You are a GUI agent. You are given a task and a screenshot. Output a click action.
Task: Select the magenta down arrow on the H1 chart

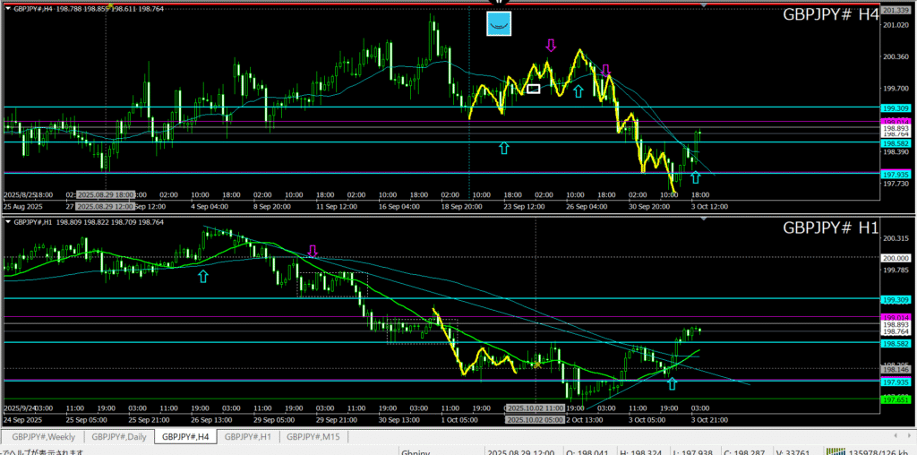coord(313,251)
